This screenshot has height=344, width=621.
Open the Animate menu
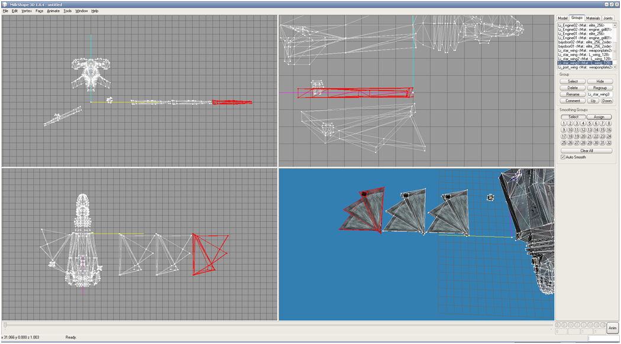tap(53, 11)
